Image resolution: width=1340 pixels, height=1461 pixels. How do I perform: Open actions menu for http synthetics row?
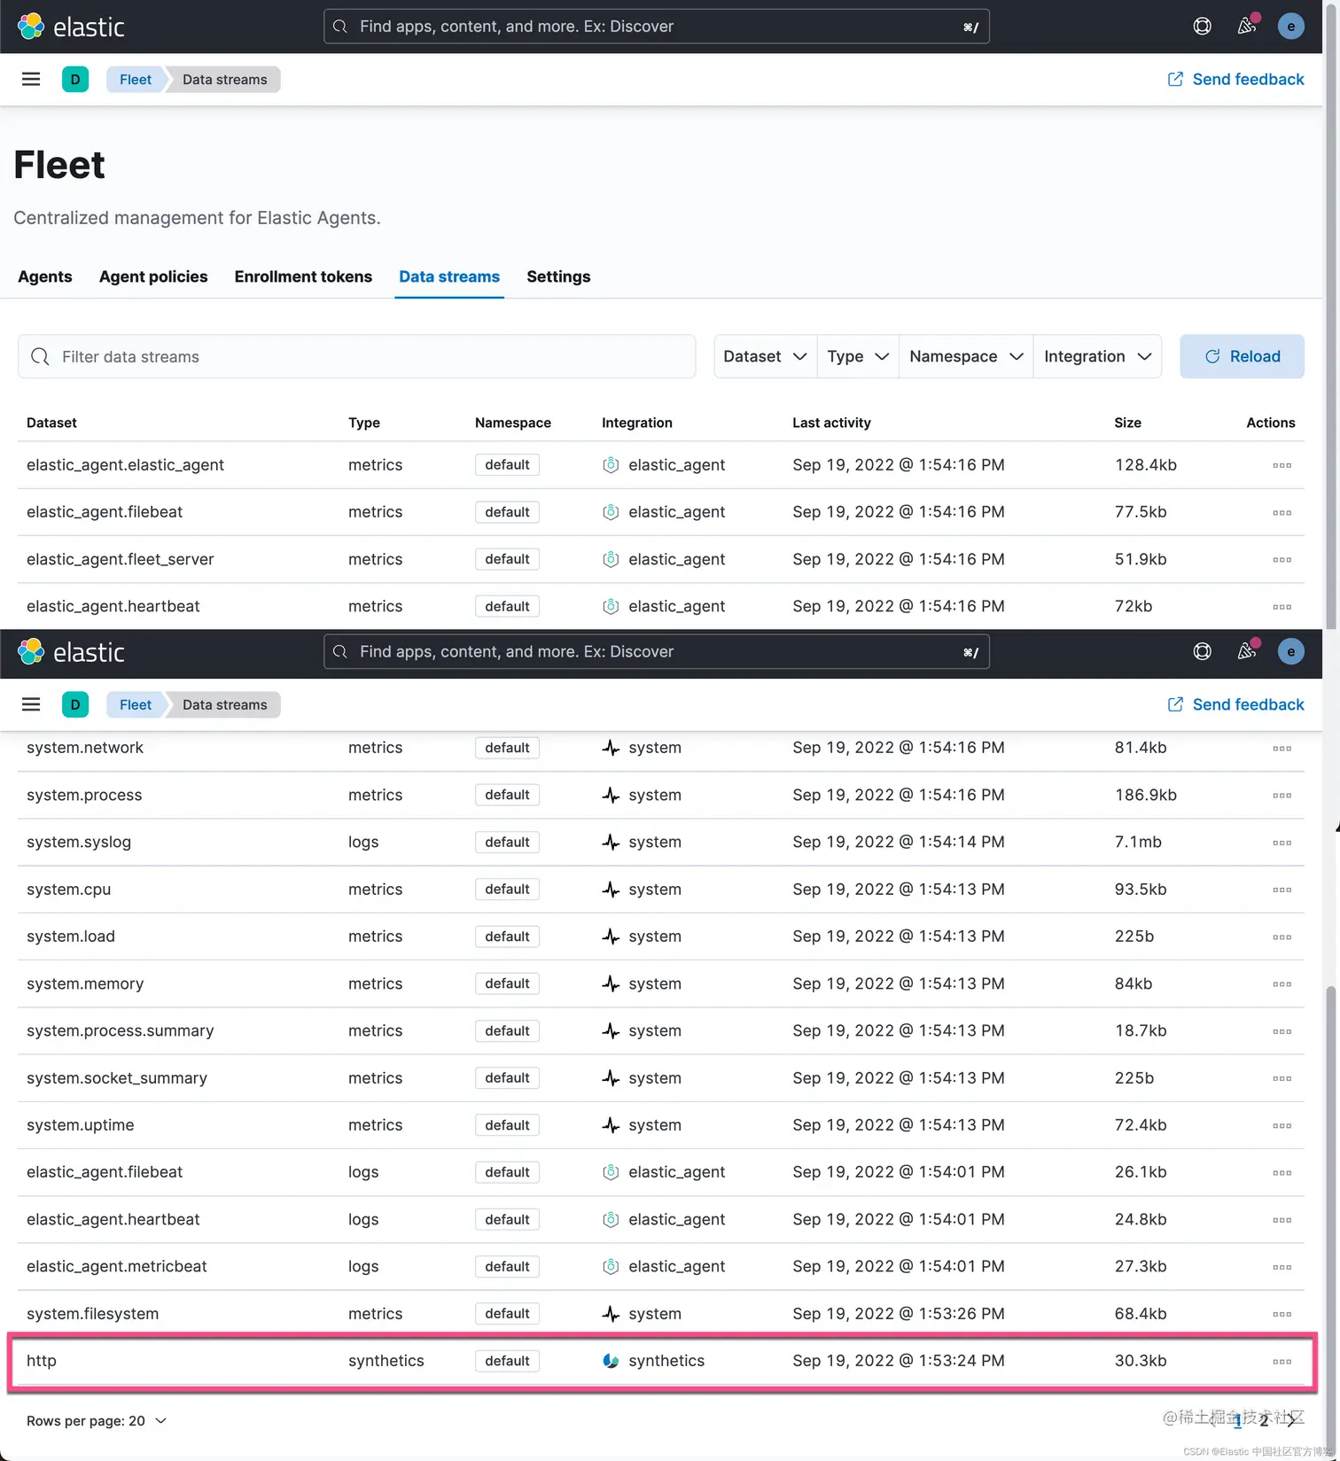[x=1282, y=1362]
